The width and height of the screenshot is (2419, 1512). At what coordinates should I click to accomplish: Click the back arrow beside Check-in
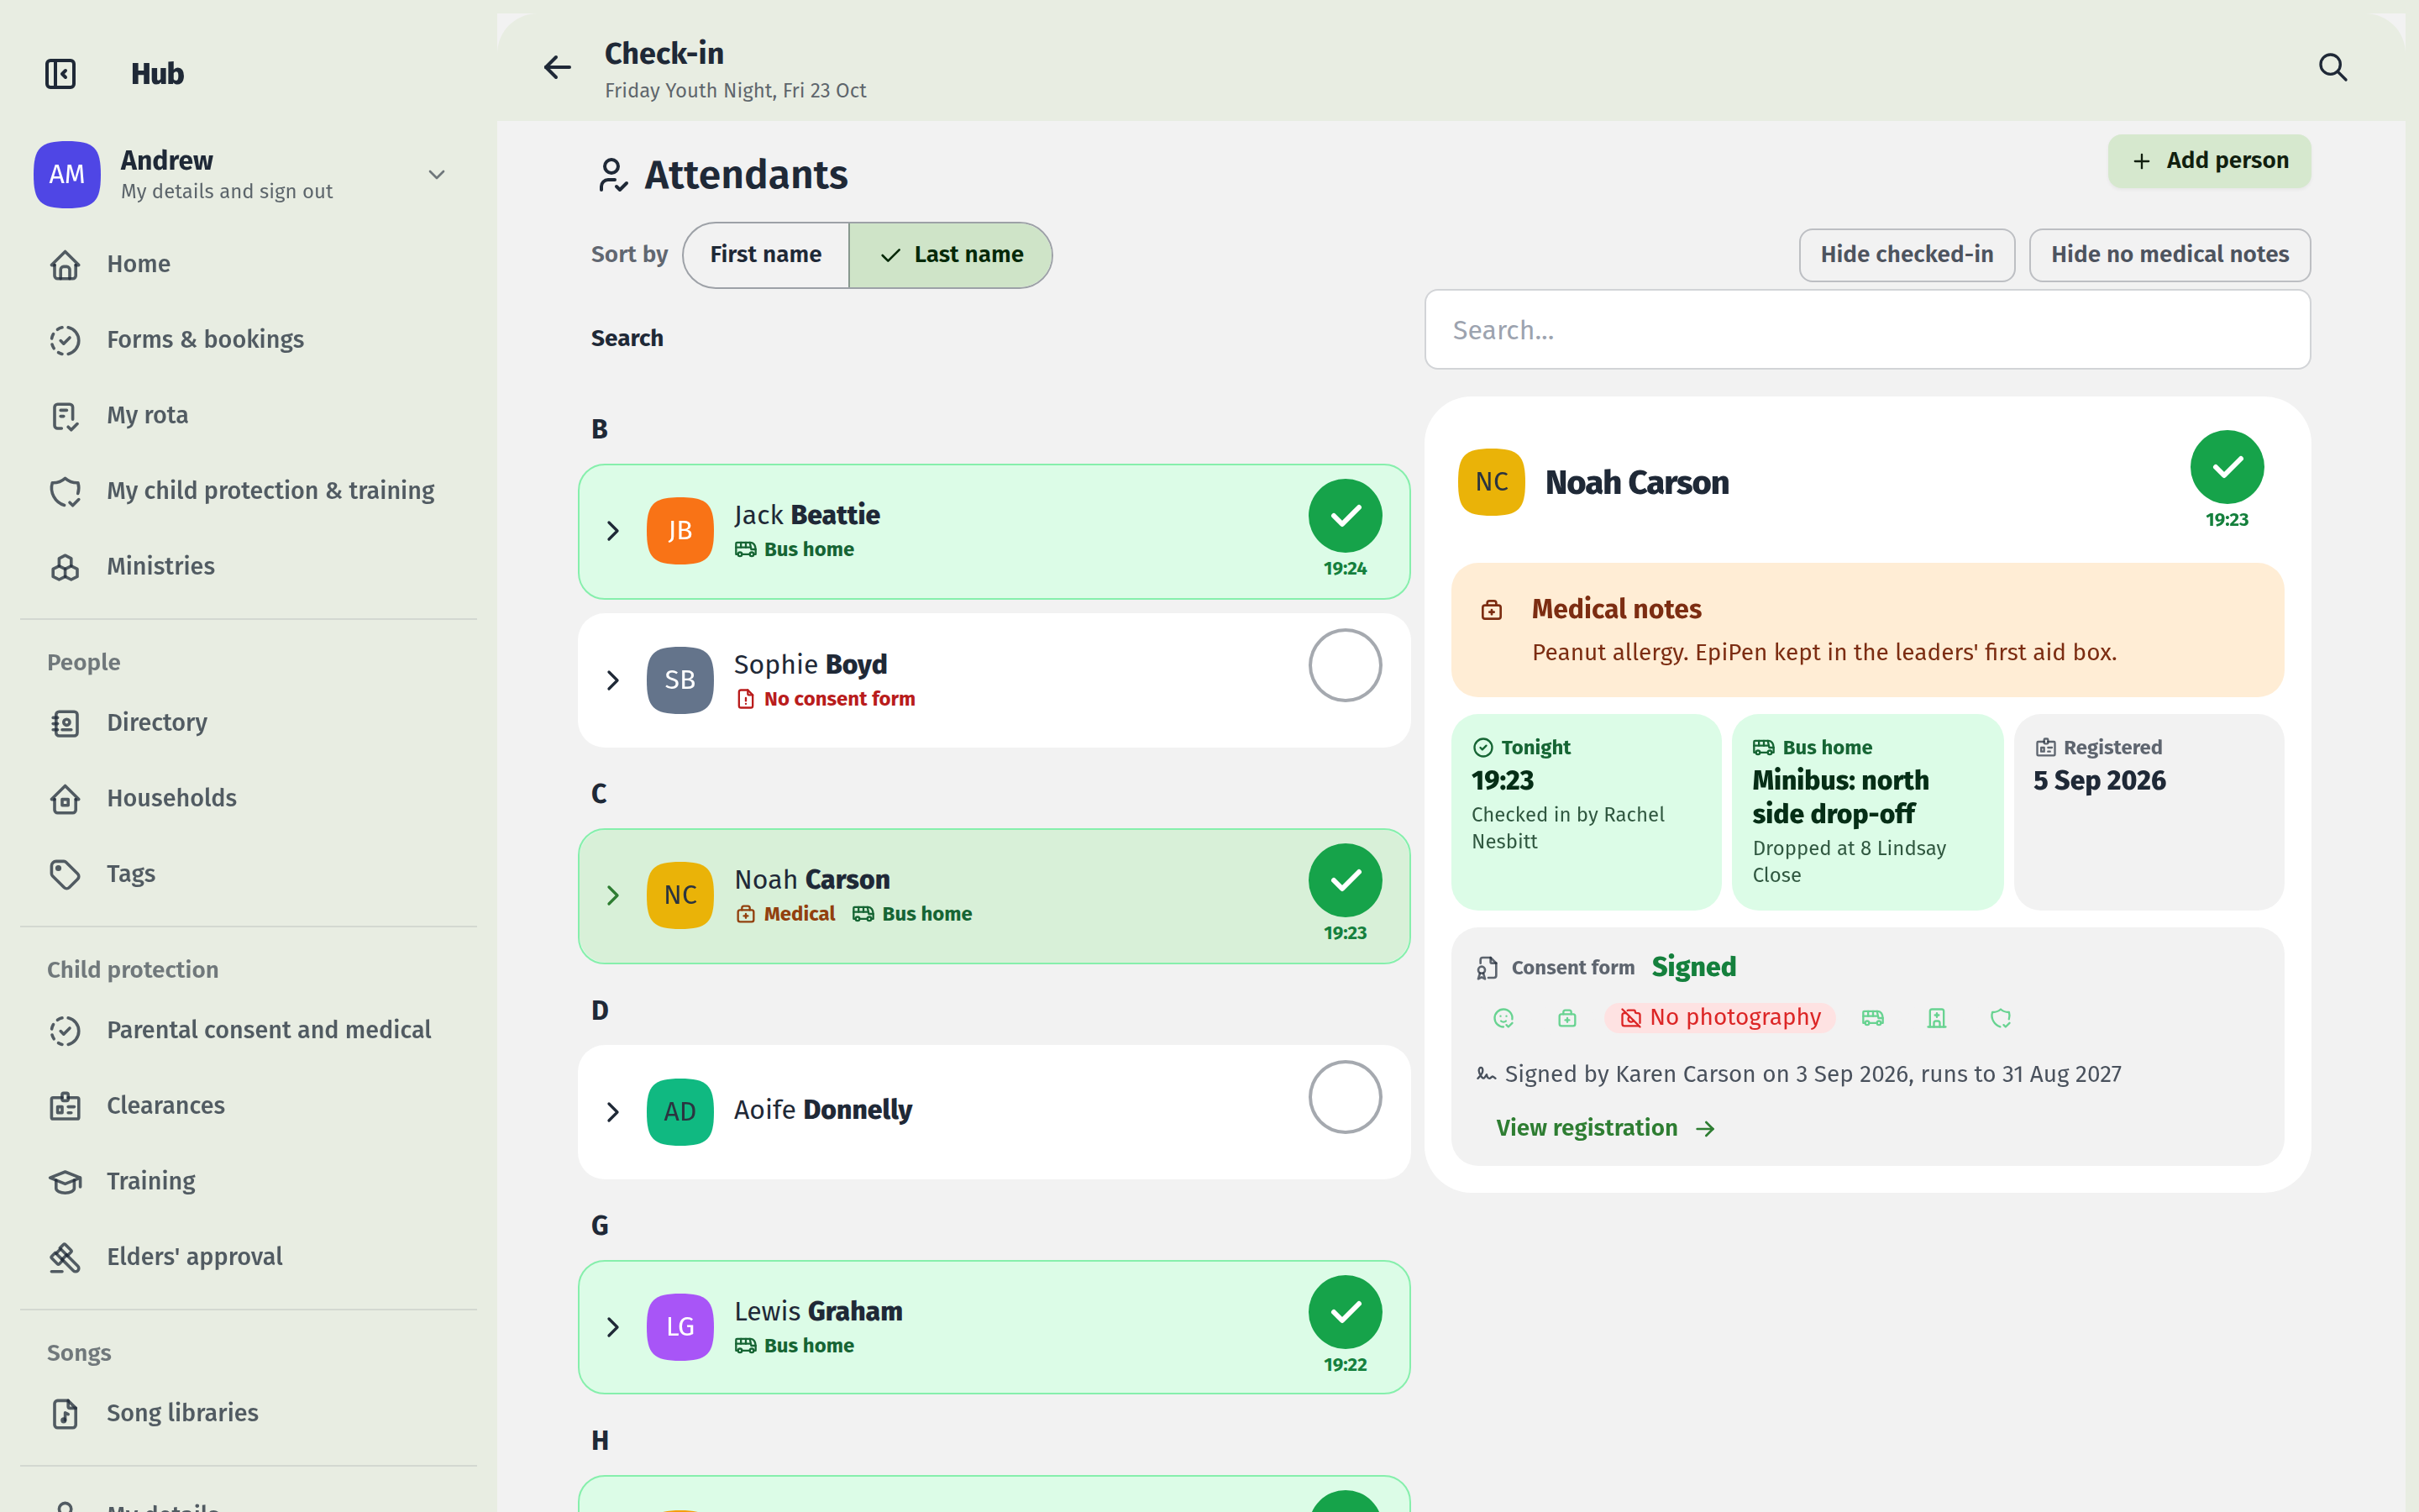click(557, 68)
